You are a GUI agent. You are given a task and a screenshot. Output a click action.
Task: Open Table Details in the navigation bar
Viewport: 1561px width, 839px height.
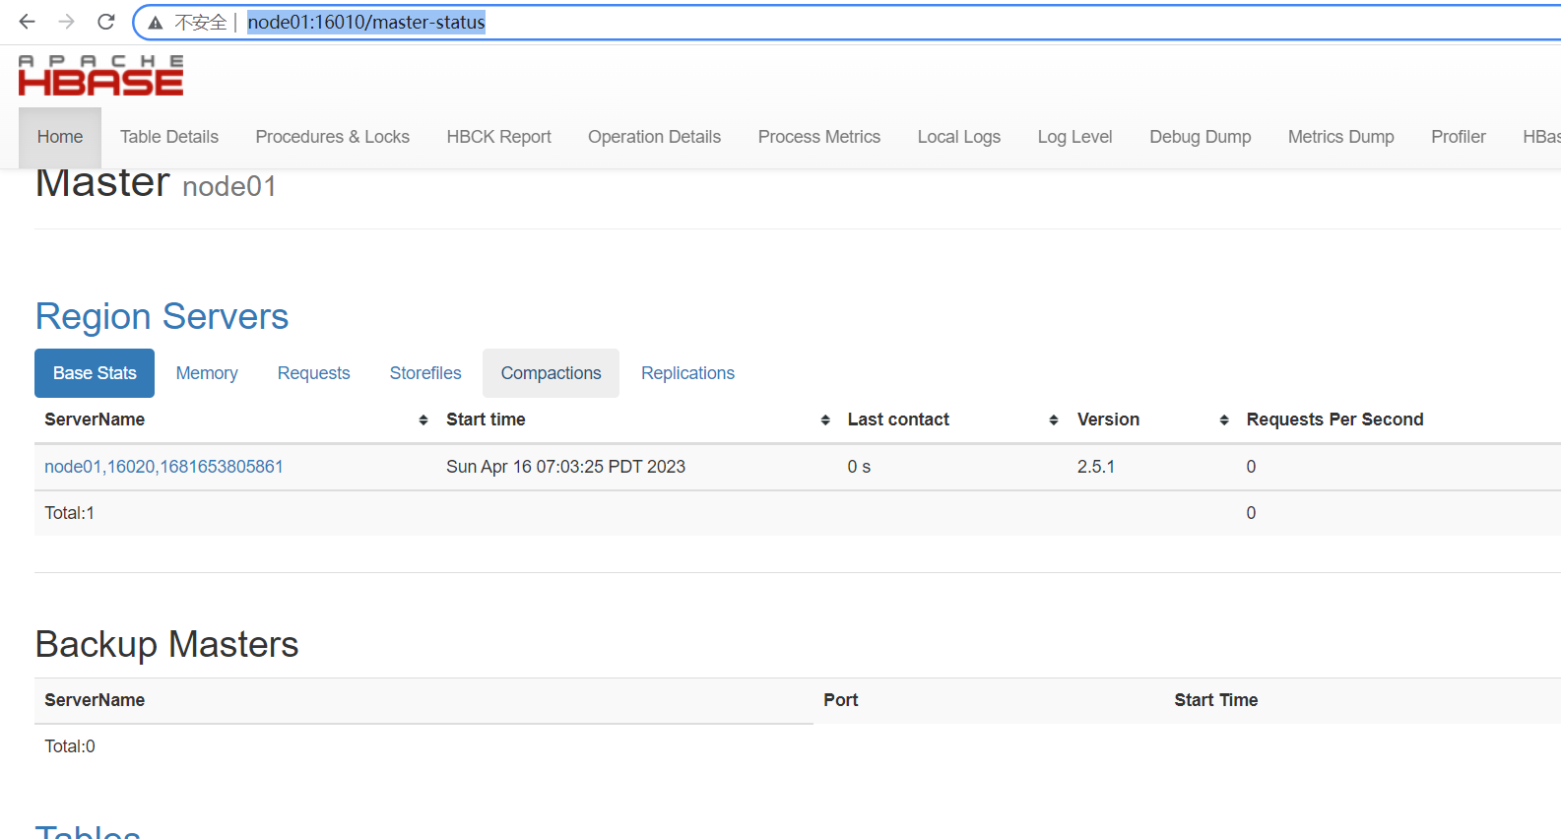click(169, 137)
